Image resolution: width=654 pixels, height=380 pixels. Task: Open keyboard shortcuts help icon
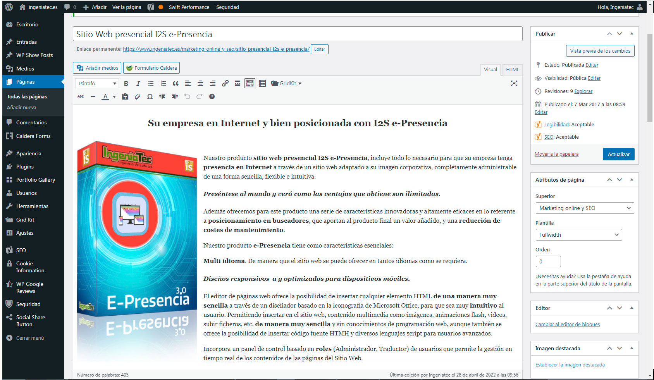pyautogui.click(x=212, y=96)
